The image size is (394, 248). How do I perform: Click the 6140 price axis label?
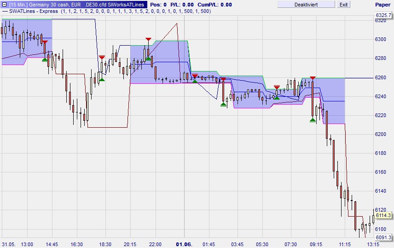pos(381,191)
